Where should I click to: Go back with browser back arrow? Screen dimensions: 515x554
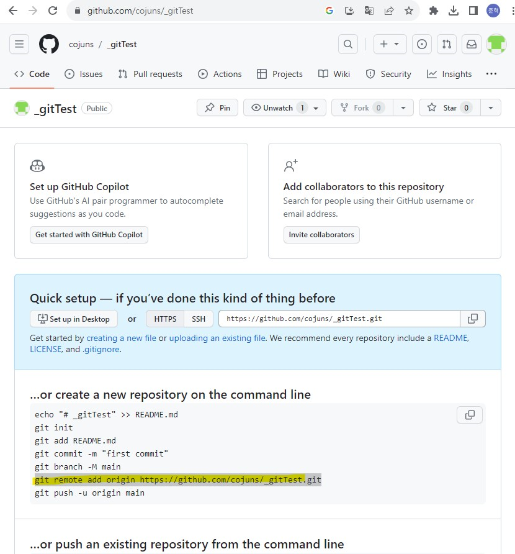[x=13, y=11]
